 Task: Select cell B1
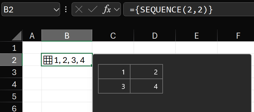[x=67, y=47]
